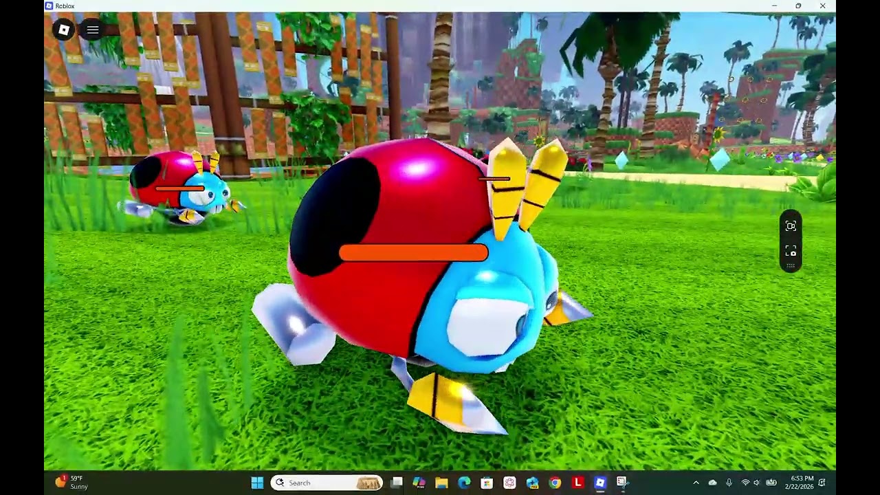Grab the capture widget's drag handle
The height and width of the screenshot is (495, 880).
point(791,266)
